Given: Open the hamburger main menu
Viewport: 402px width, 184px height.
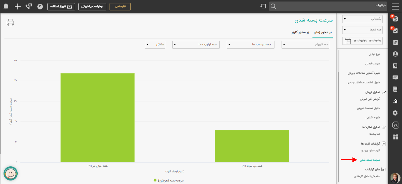Looking at the screenshot, I should point(395,6).
